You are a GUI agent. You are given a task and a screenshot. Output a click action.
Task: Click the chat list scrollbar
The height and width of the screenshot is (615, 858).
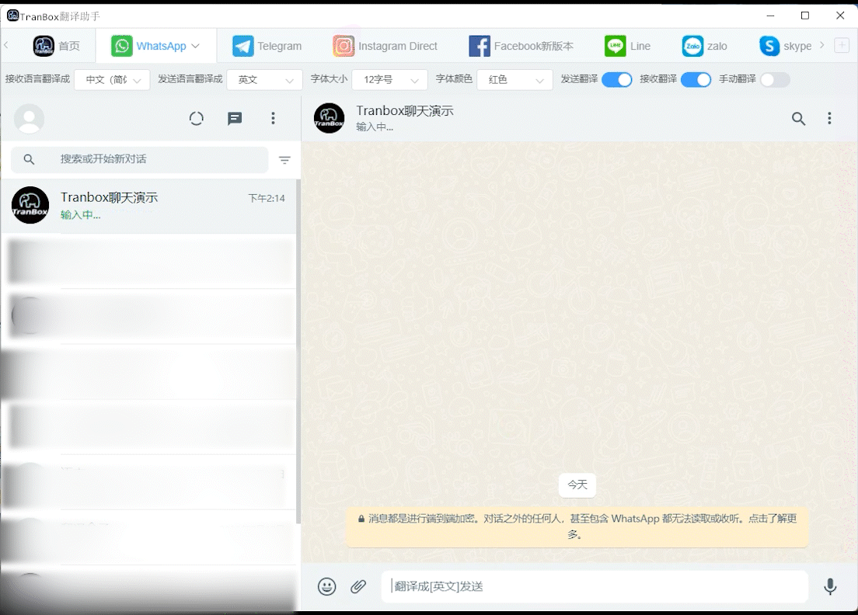[x=298, y=352]
